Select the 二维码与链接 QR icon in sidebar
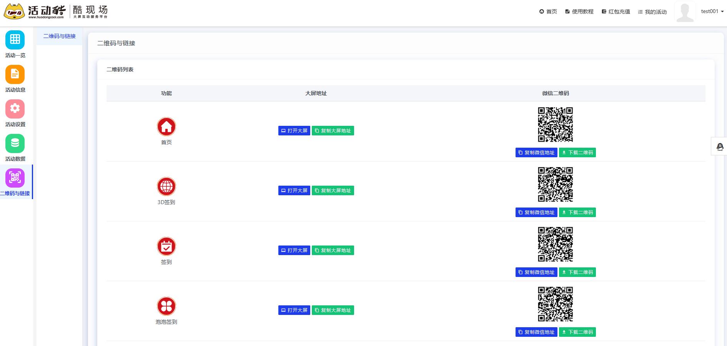Screen dimensions: 727x346 [x=15, y=178]
